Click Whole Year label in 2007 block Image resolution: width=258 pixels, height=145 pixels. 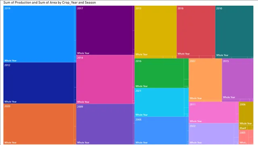[x=196, y=98]
